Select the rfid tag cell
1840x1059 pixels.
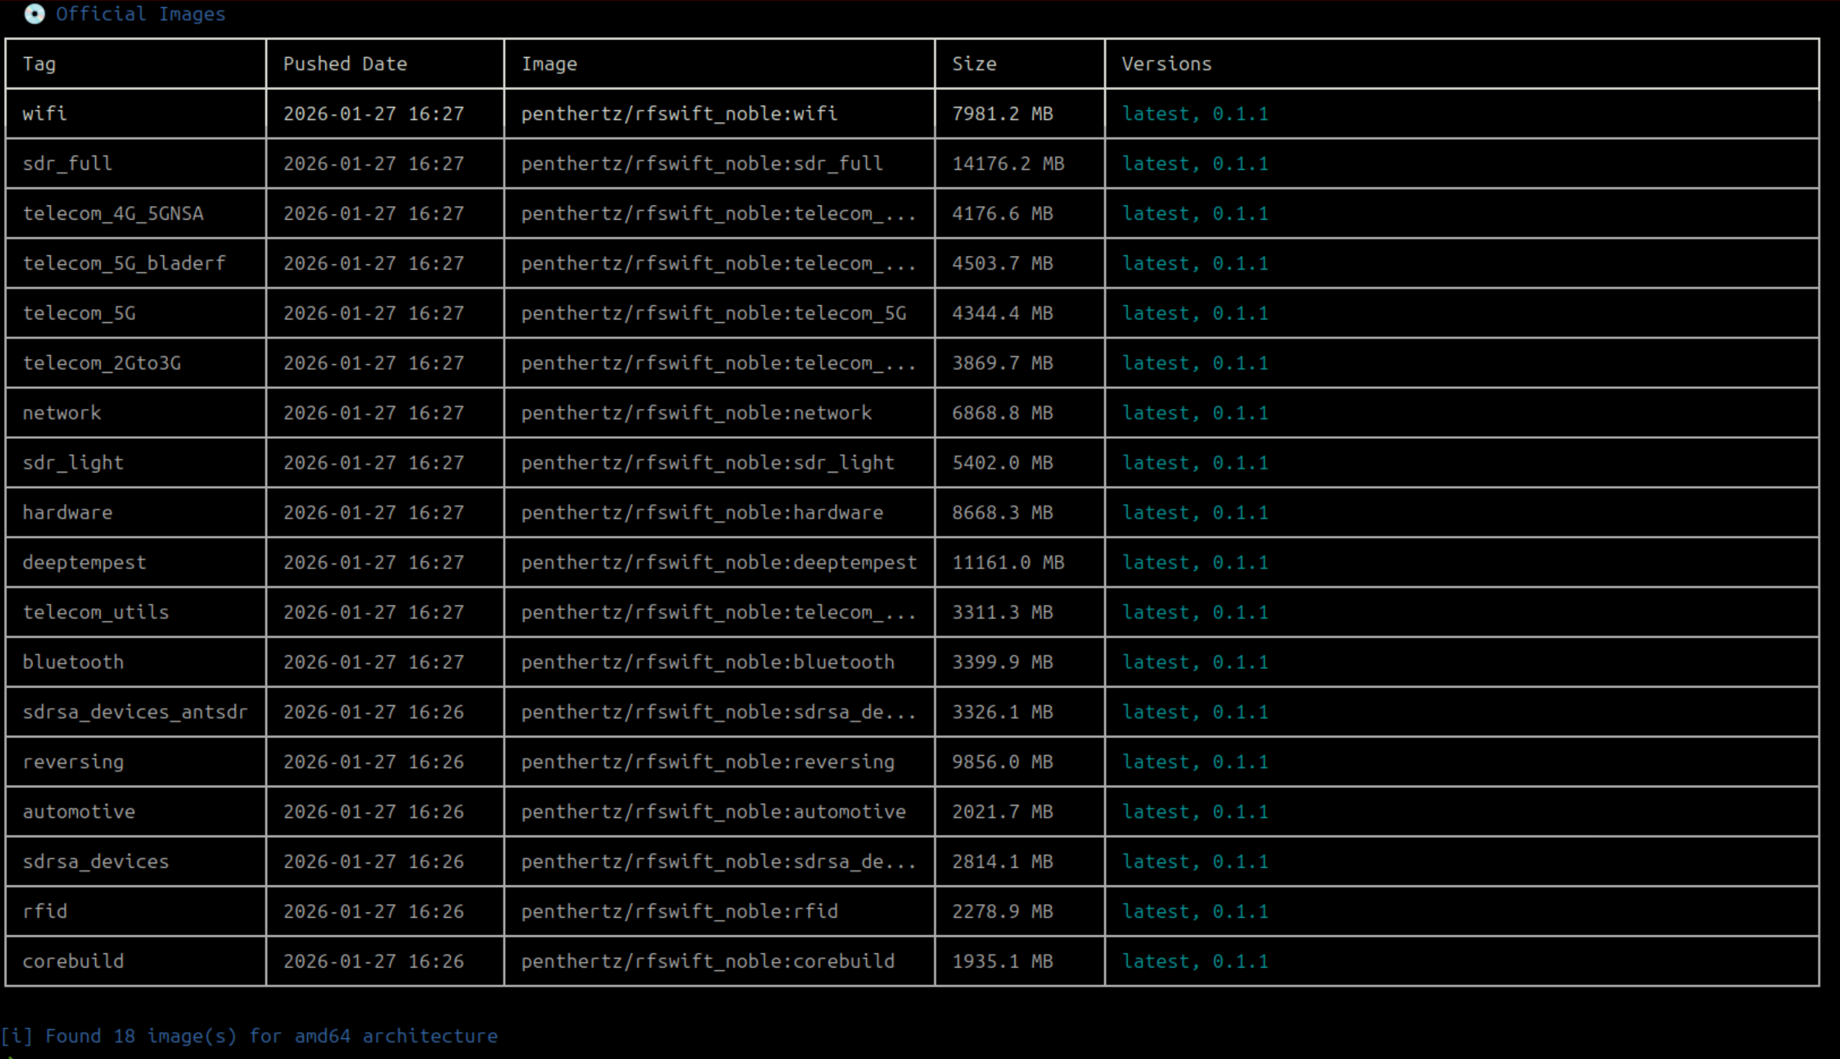tap(45, 911)
